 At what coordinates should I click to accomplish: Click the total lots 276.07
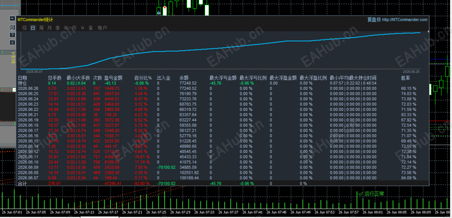click(x=54, y=183)
